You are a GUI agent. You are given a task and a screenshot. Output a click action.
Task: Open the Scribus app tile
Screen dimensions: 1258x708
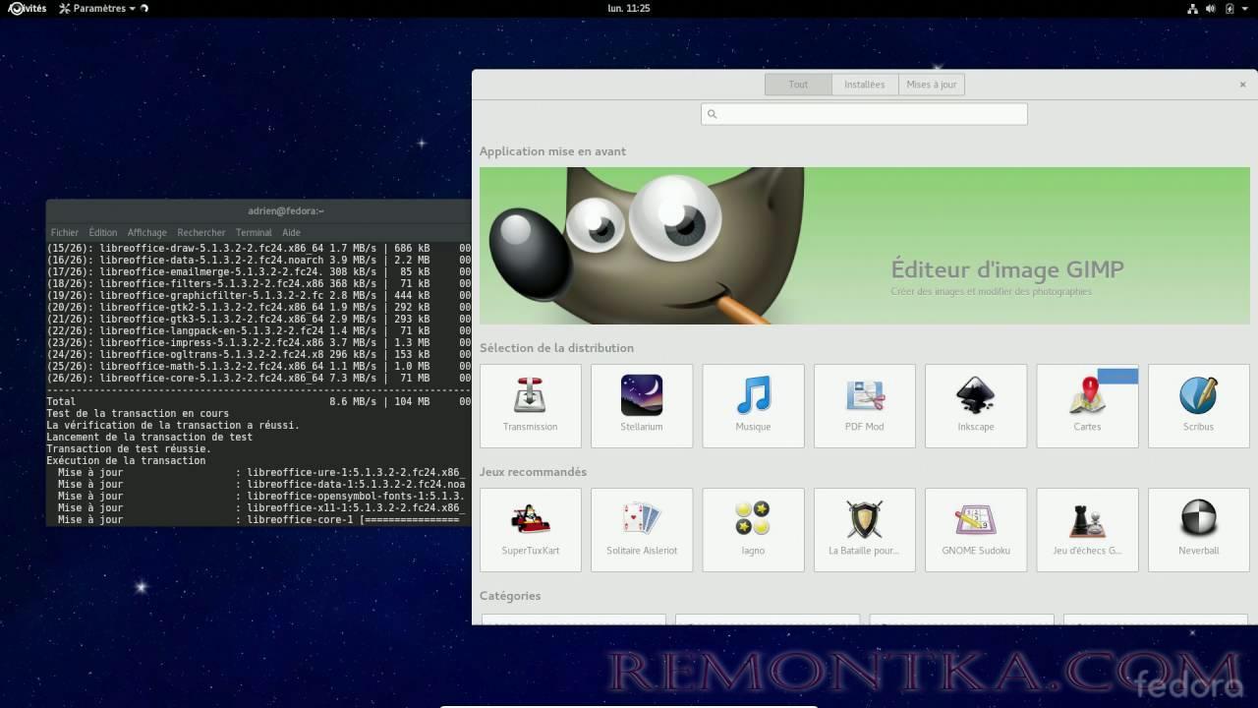coord(1199,406)
